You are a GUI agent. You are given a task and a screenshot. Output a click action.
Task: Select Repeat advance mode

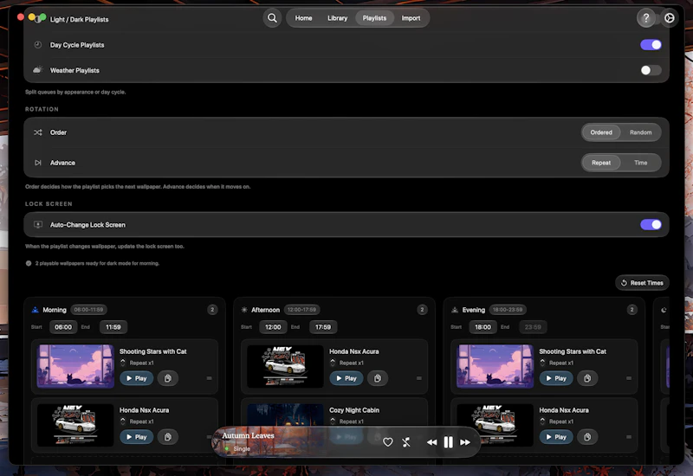click(601, 163)
